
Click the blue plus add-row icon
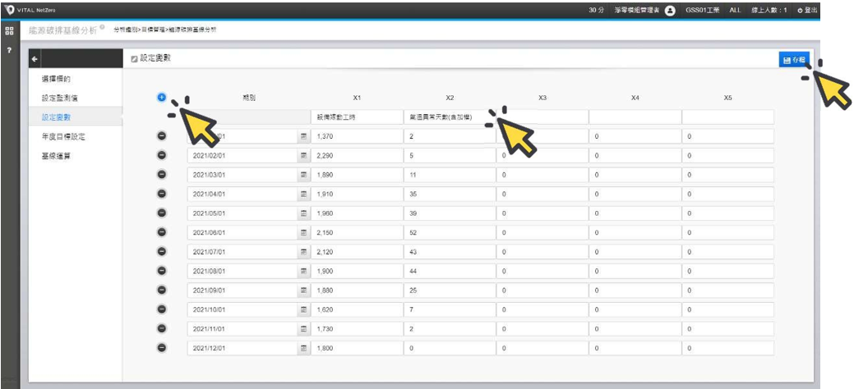[x=162, y=98]
